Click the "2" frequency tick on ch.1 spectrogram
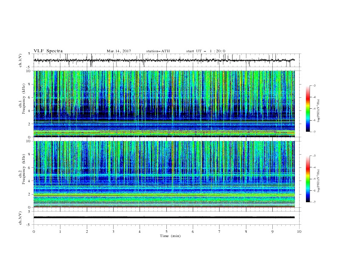 point(30,124)
